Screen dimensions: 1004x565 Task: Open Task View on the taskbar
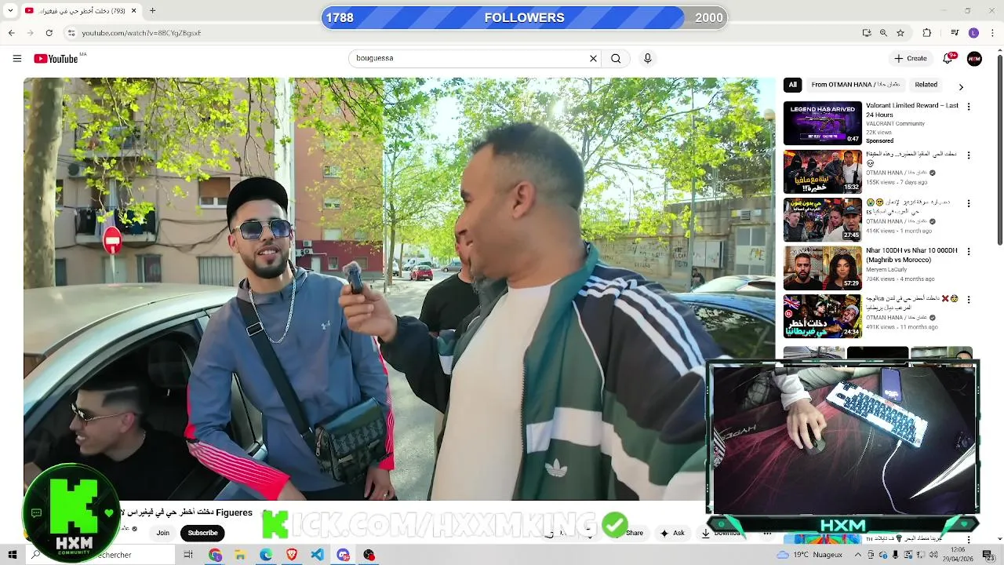188,555
